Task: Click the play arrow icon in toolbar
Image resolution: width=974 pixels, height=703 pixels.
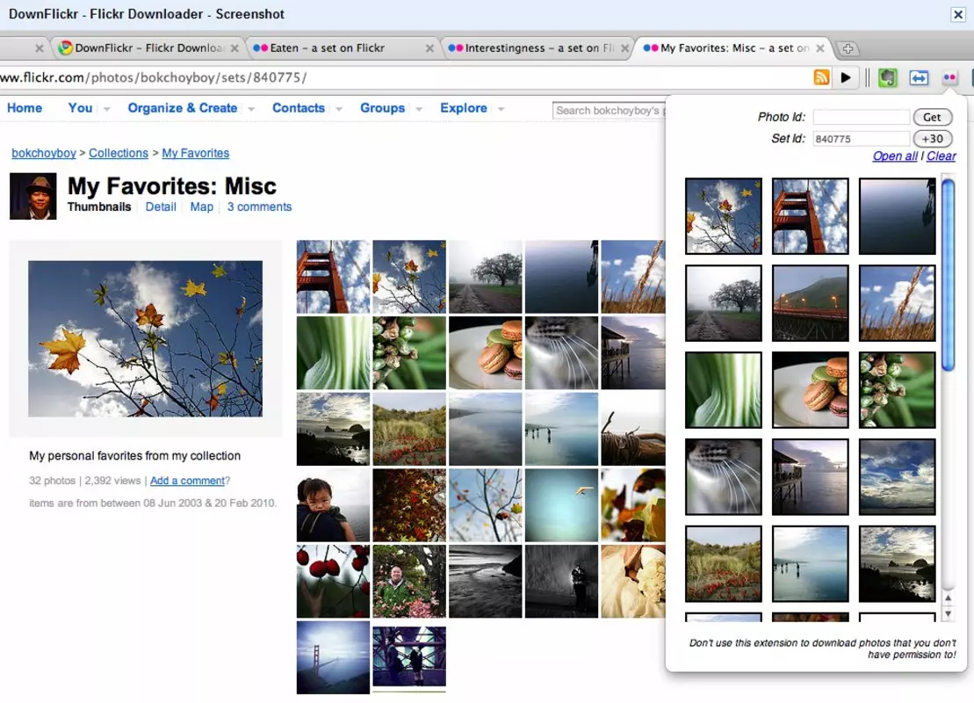Action: 846,77
